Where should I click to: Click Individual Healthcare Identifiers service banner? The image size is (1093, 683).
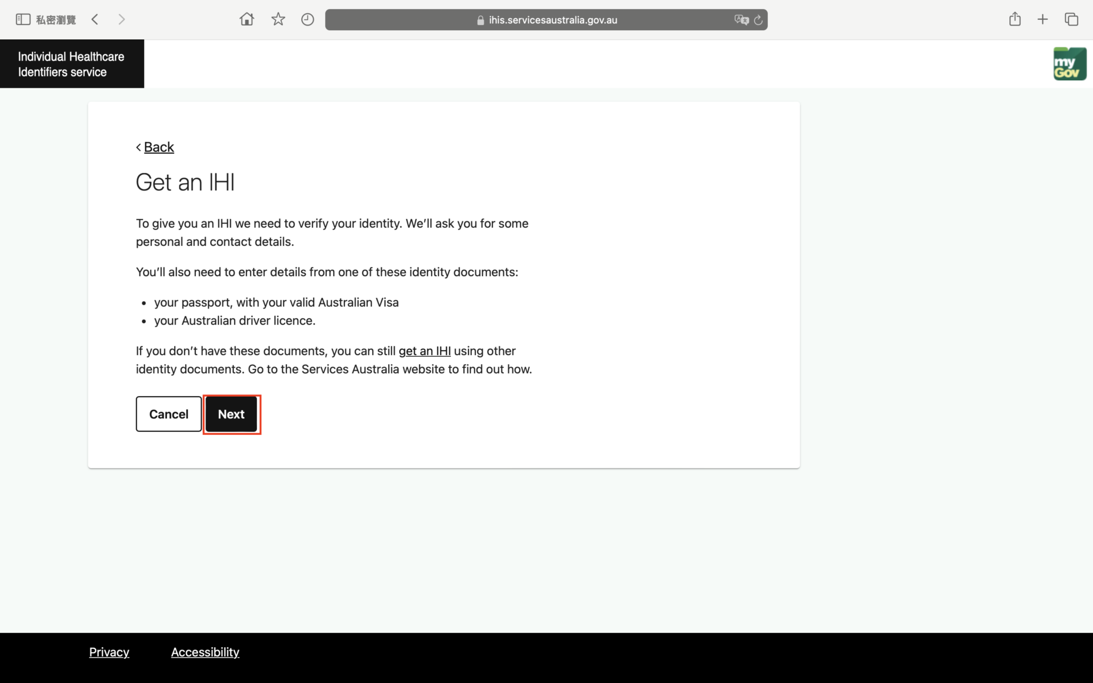click(x=72, y=64)
